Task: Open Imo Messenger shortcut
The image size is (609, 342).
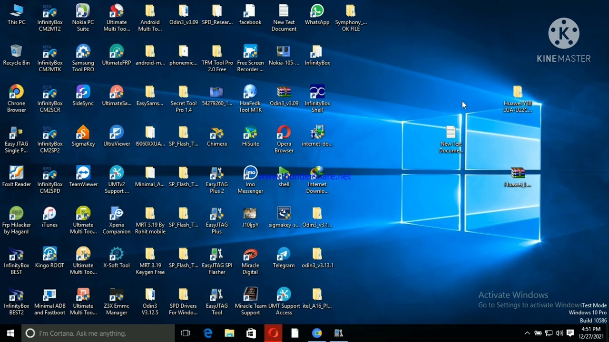Action: 250,180
